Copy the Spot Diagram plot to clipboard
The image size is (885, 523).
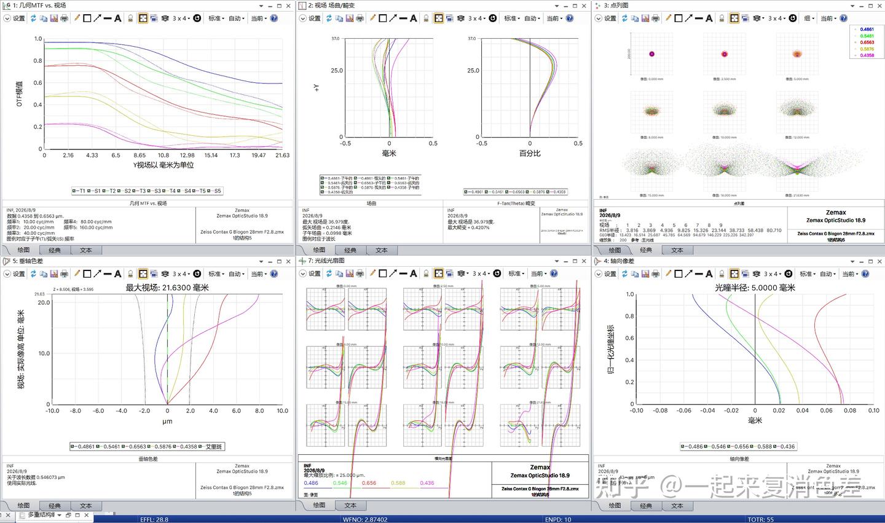tap(635, 18)
